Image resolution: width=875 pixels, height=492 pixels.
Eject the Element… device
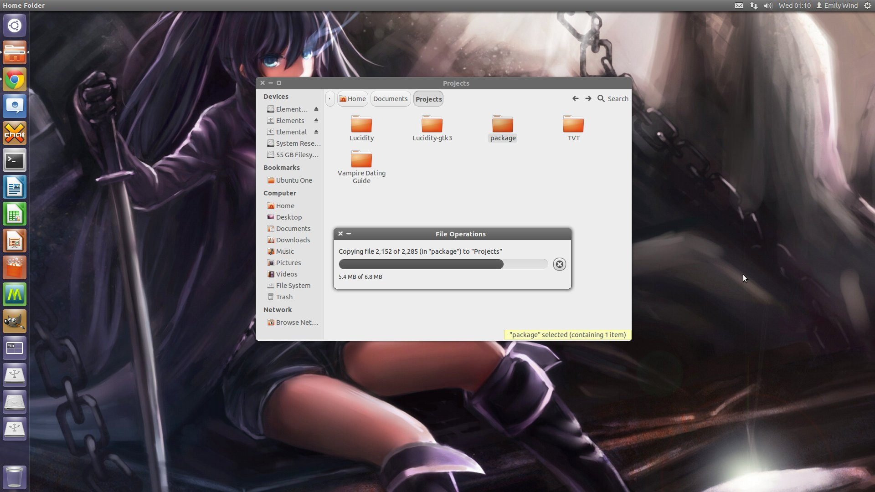tap(316, 109)
